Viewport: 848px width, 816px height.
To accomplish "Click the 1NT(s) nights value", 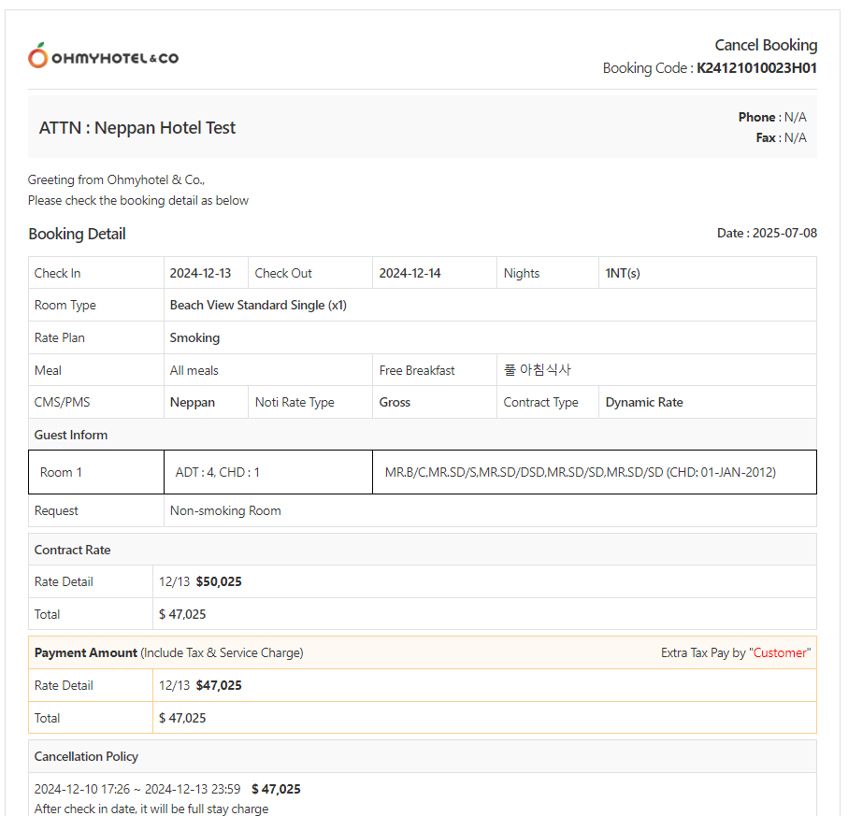I will click(623, 273).
